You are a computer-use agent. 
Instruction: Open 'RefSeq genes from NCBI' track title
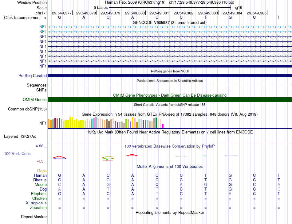(170, 71)
